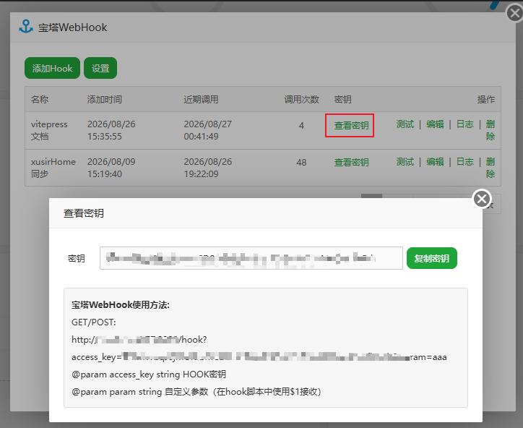Image resolution: width=523 pixels, height=428 pixels.
Task: Click 测试 in the vitepress 文档 row
Action: coord(405,124)
